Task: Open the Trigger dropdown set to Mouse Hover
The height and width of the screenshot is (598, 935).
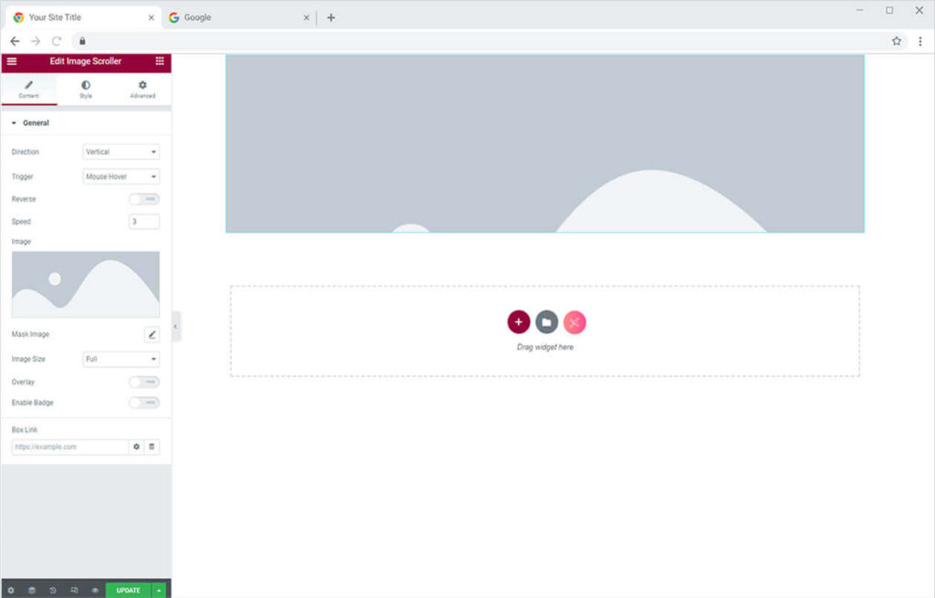Action: [121, 177]
